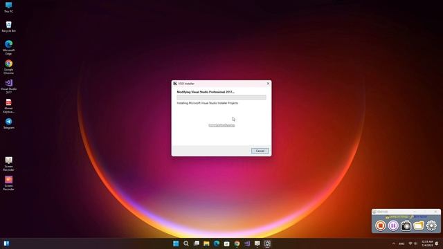Click the Unregistered label in the recorder widget
The width and height of the screenshot is (443, 249).
click(399, 216)
